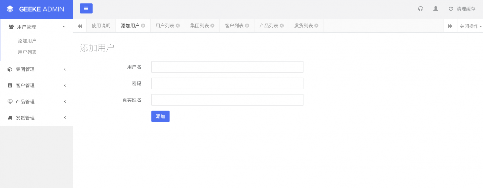Select the 发货管理 menu label
This screenshot has width=483, height=188.
pyautogui.click(x=25, y=118)
